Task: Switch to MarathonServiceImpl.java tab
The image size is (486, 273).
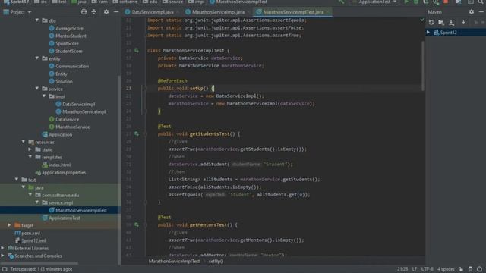Action: tap(218, 12)
